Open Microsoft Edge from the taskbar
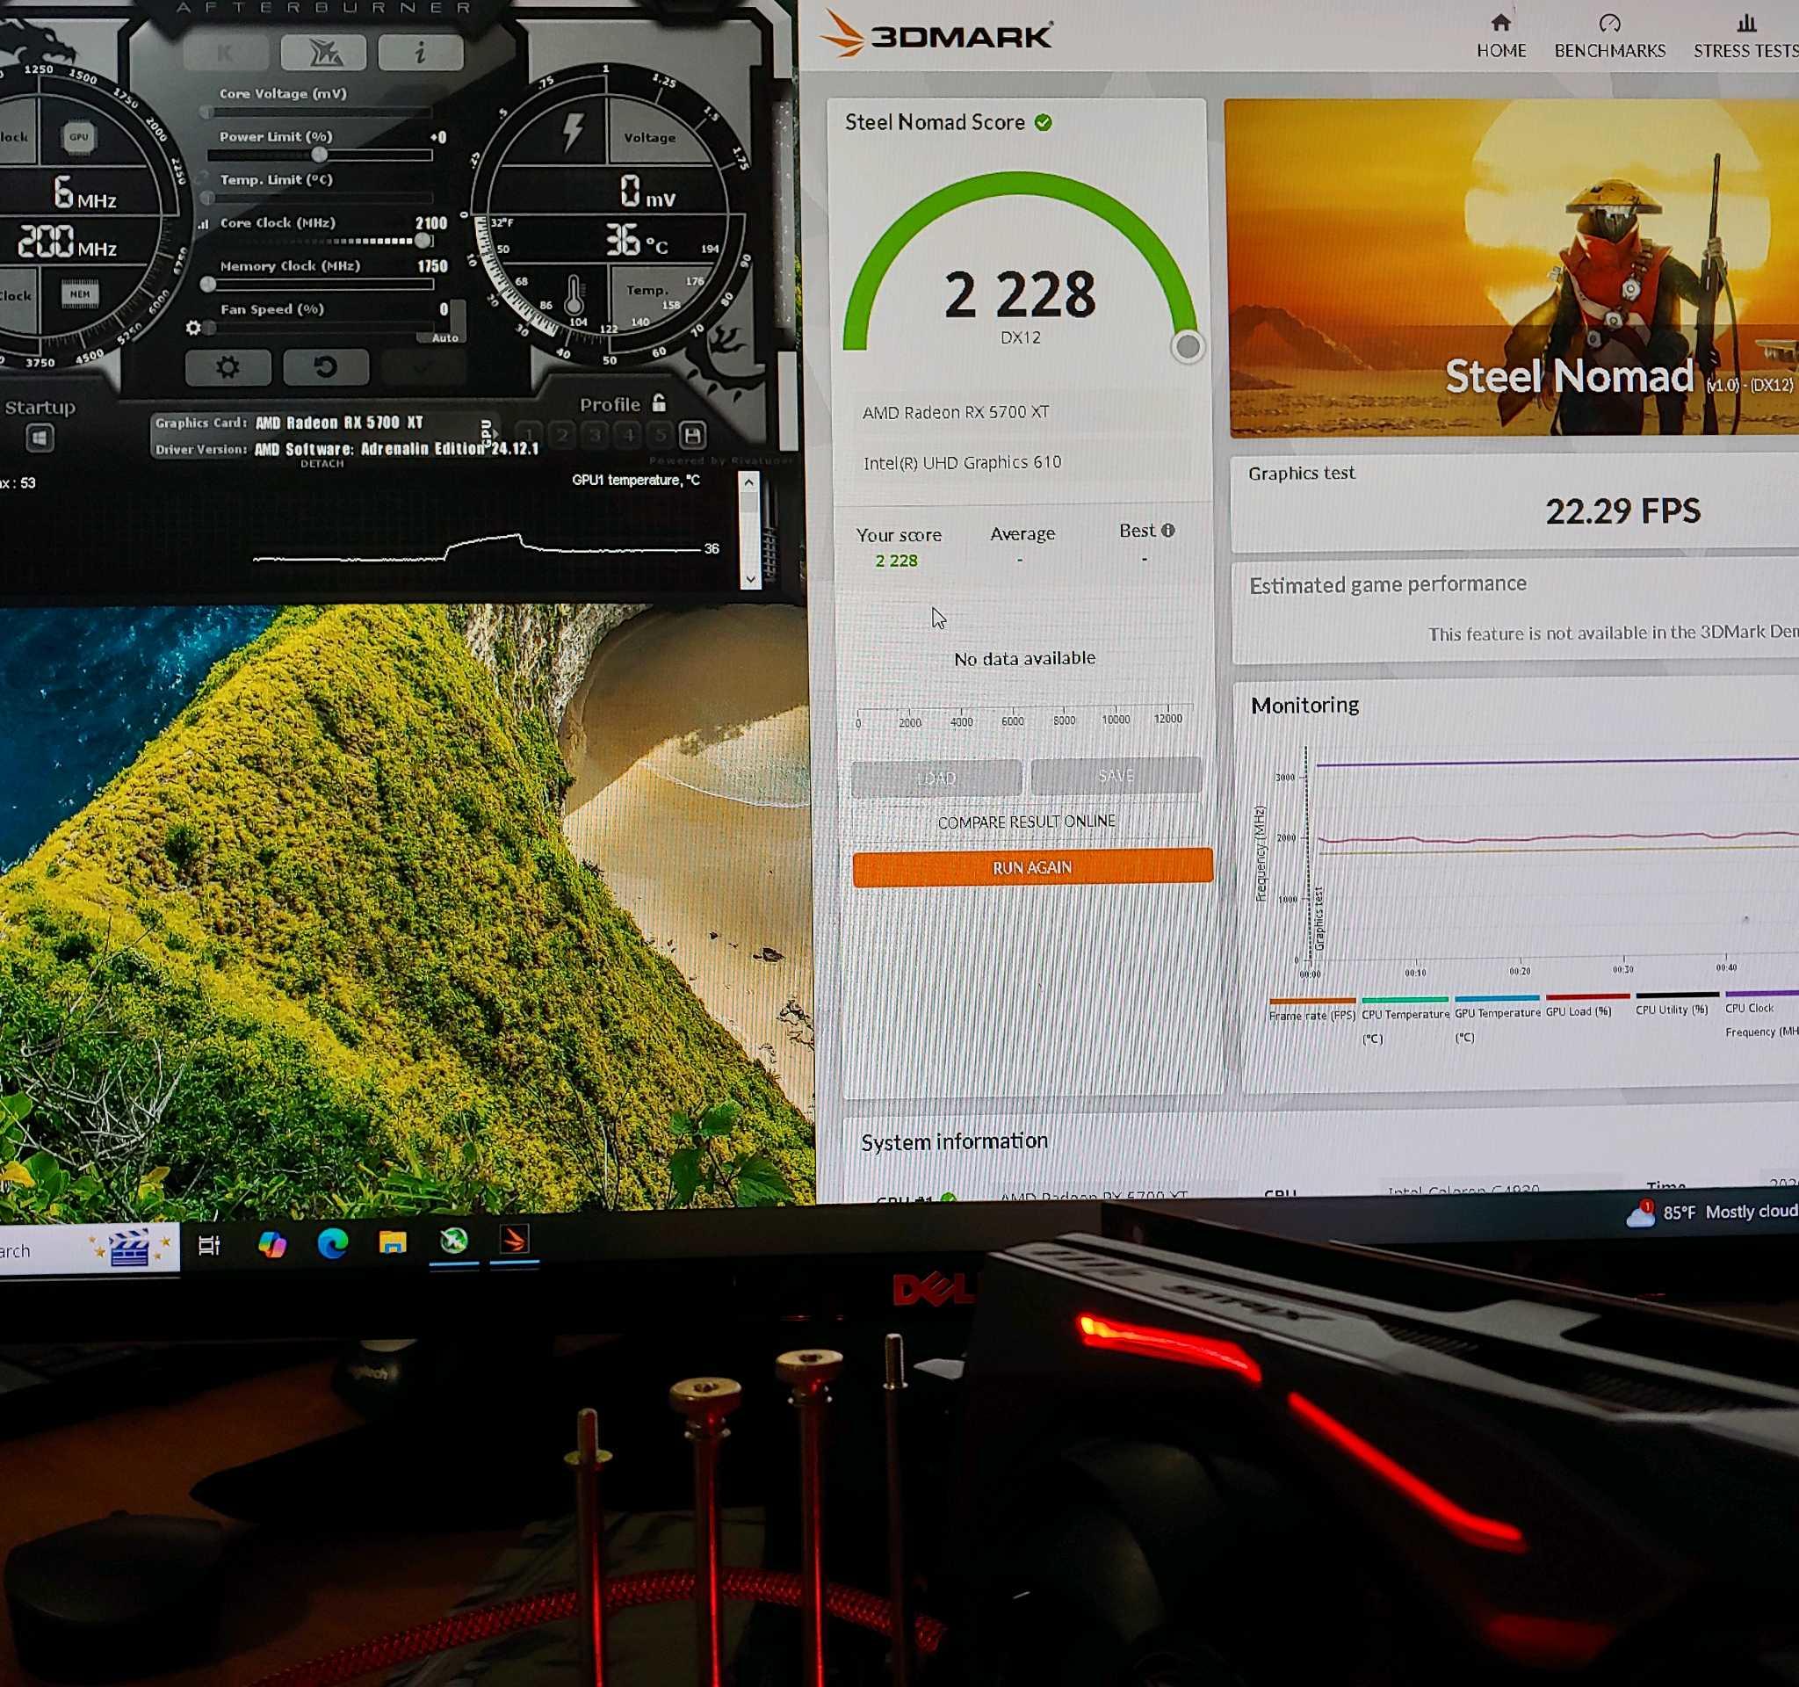This screenshot has height=1687, width=1799. pyautogui.click(x=332, y=1244)
